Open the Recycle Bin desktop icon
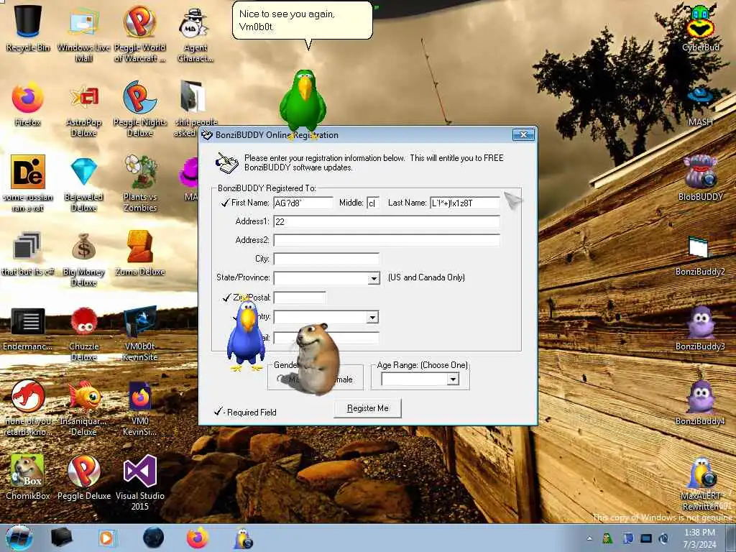 [x=28, y=28]
